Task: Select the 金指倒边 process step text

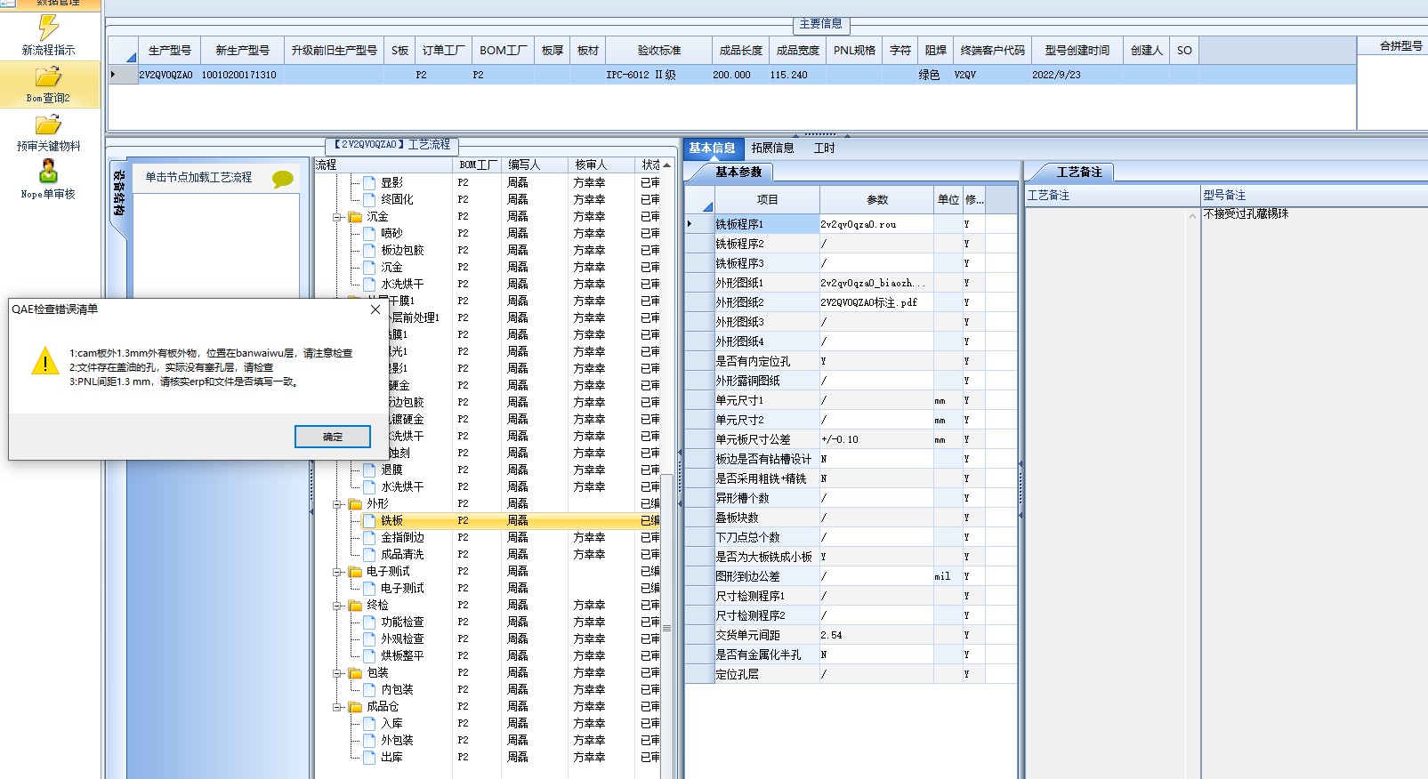Action: [402, 537]
